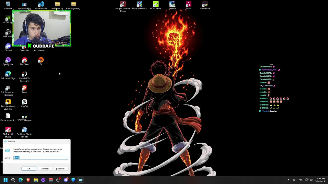Expand hidden system tray icons chevron

pos(288,180)
